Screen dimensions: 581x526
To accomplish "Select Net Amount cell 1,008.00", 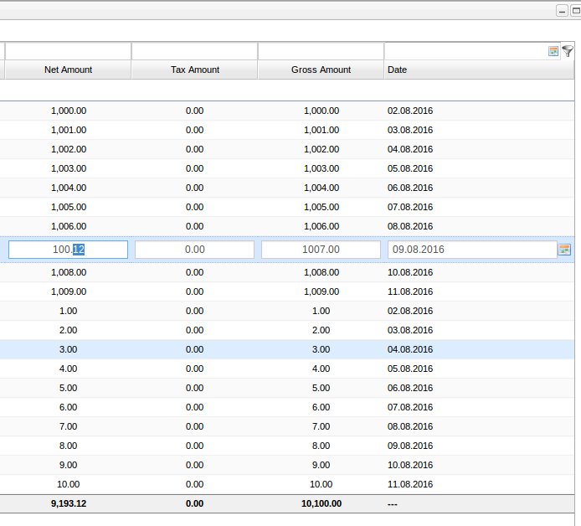I will (x=69, y=272).
